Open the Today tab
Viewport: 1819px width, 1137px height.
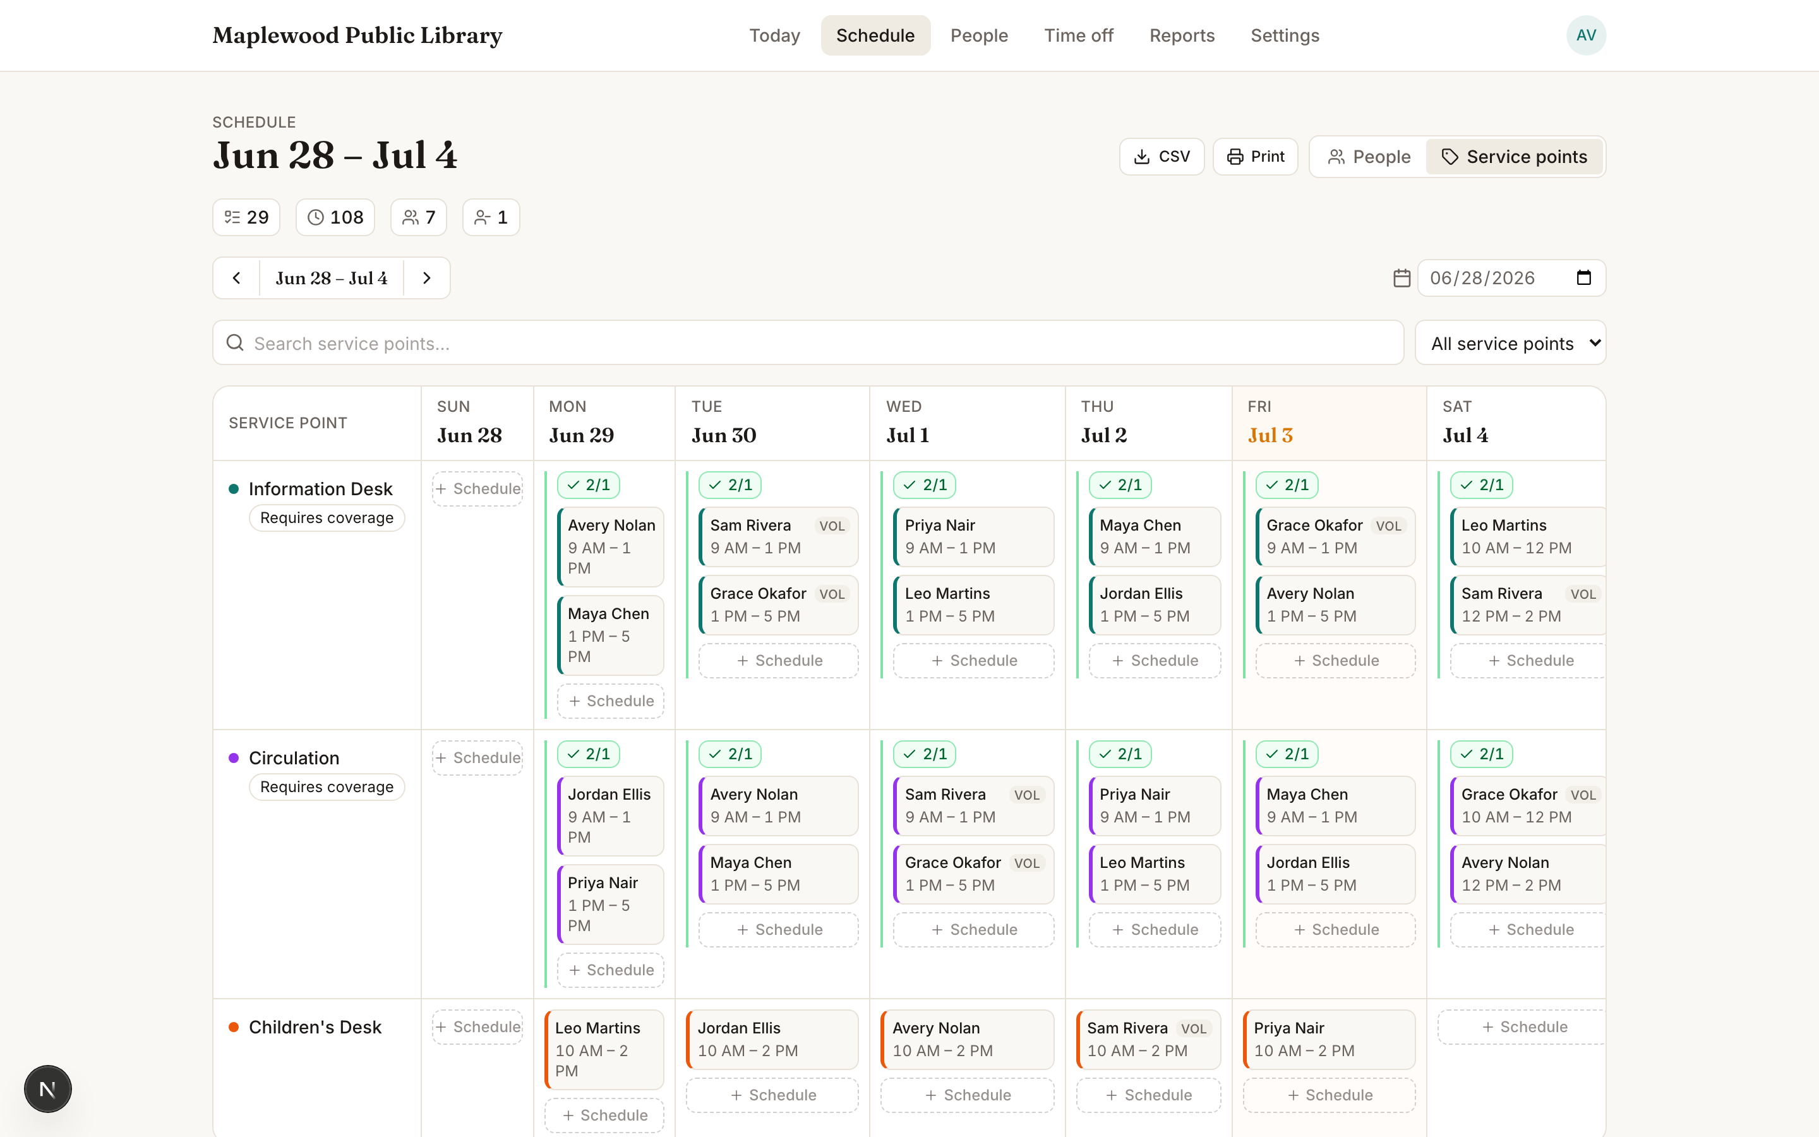[x=774, y=35]
